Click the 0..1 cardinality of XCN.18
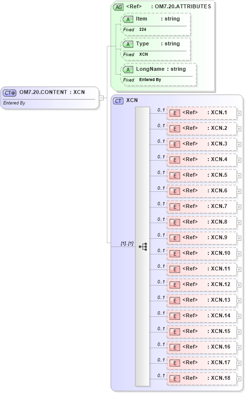 (161, 375)
